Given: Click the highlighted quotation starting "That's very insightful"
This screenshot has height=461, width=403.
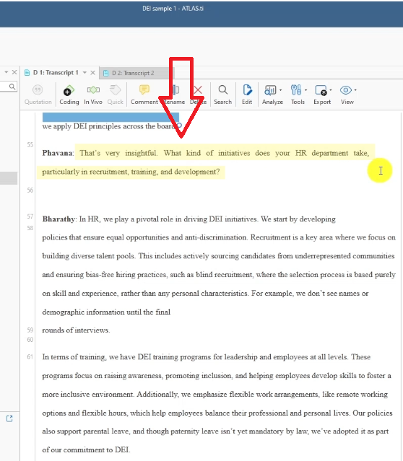Looking at the screenshot, I should click(225, 153).
